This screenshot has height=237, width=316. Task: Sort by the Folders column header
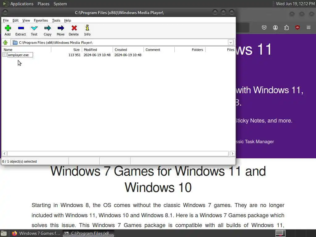click(x=190, y=50)
